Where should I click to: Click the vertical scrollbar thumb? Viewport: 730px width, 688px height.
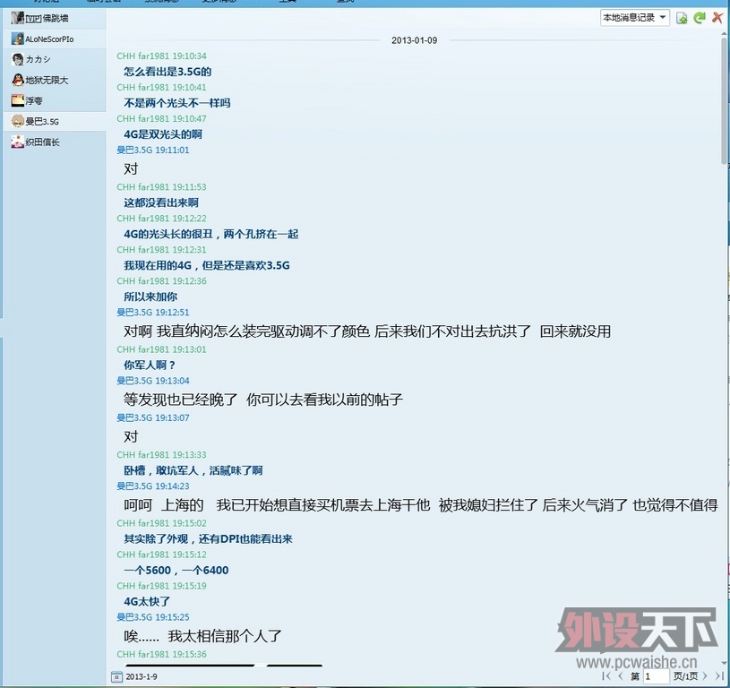coord(725,101)
